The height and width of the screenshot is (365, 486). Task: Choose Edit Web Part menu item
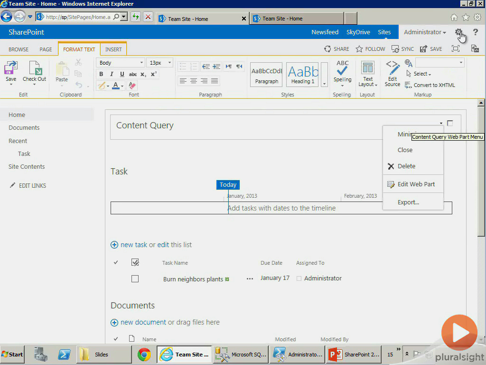(416, 184)
